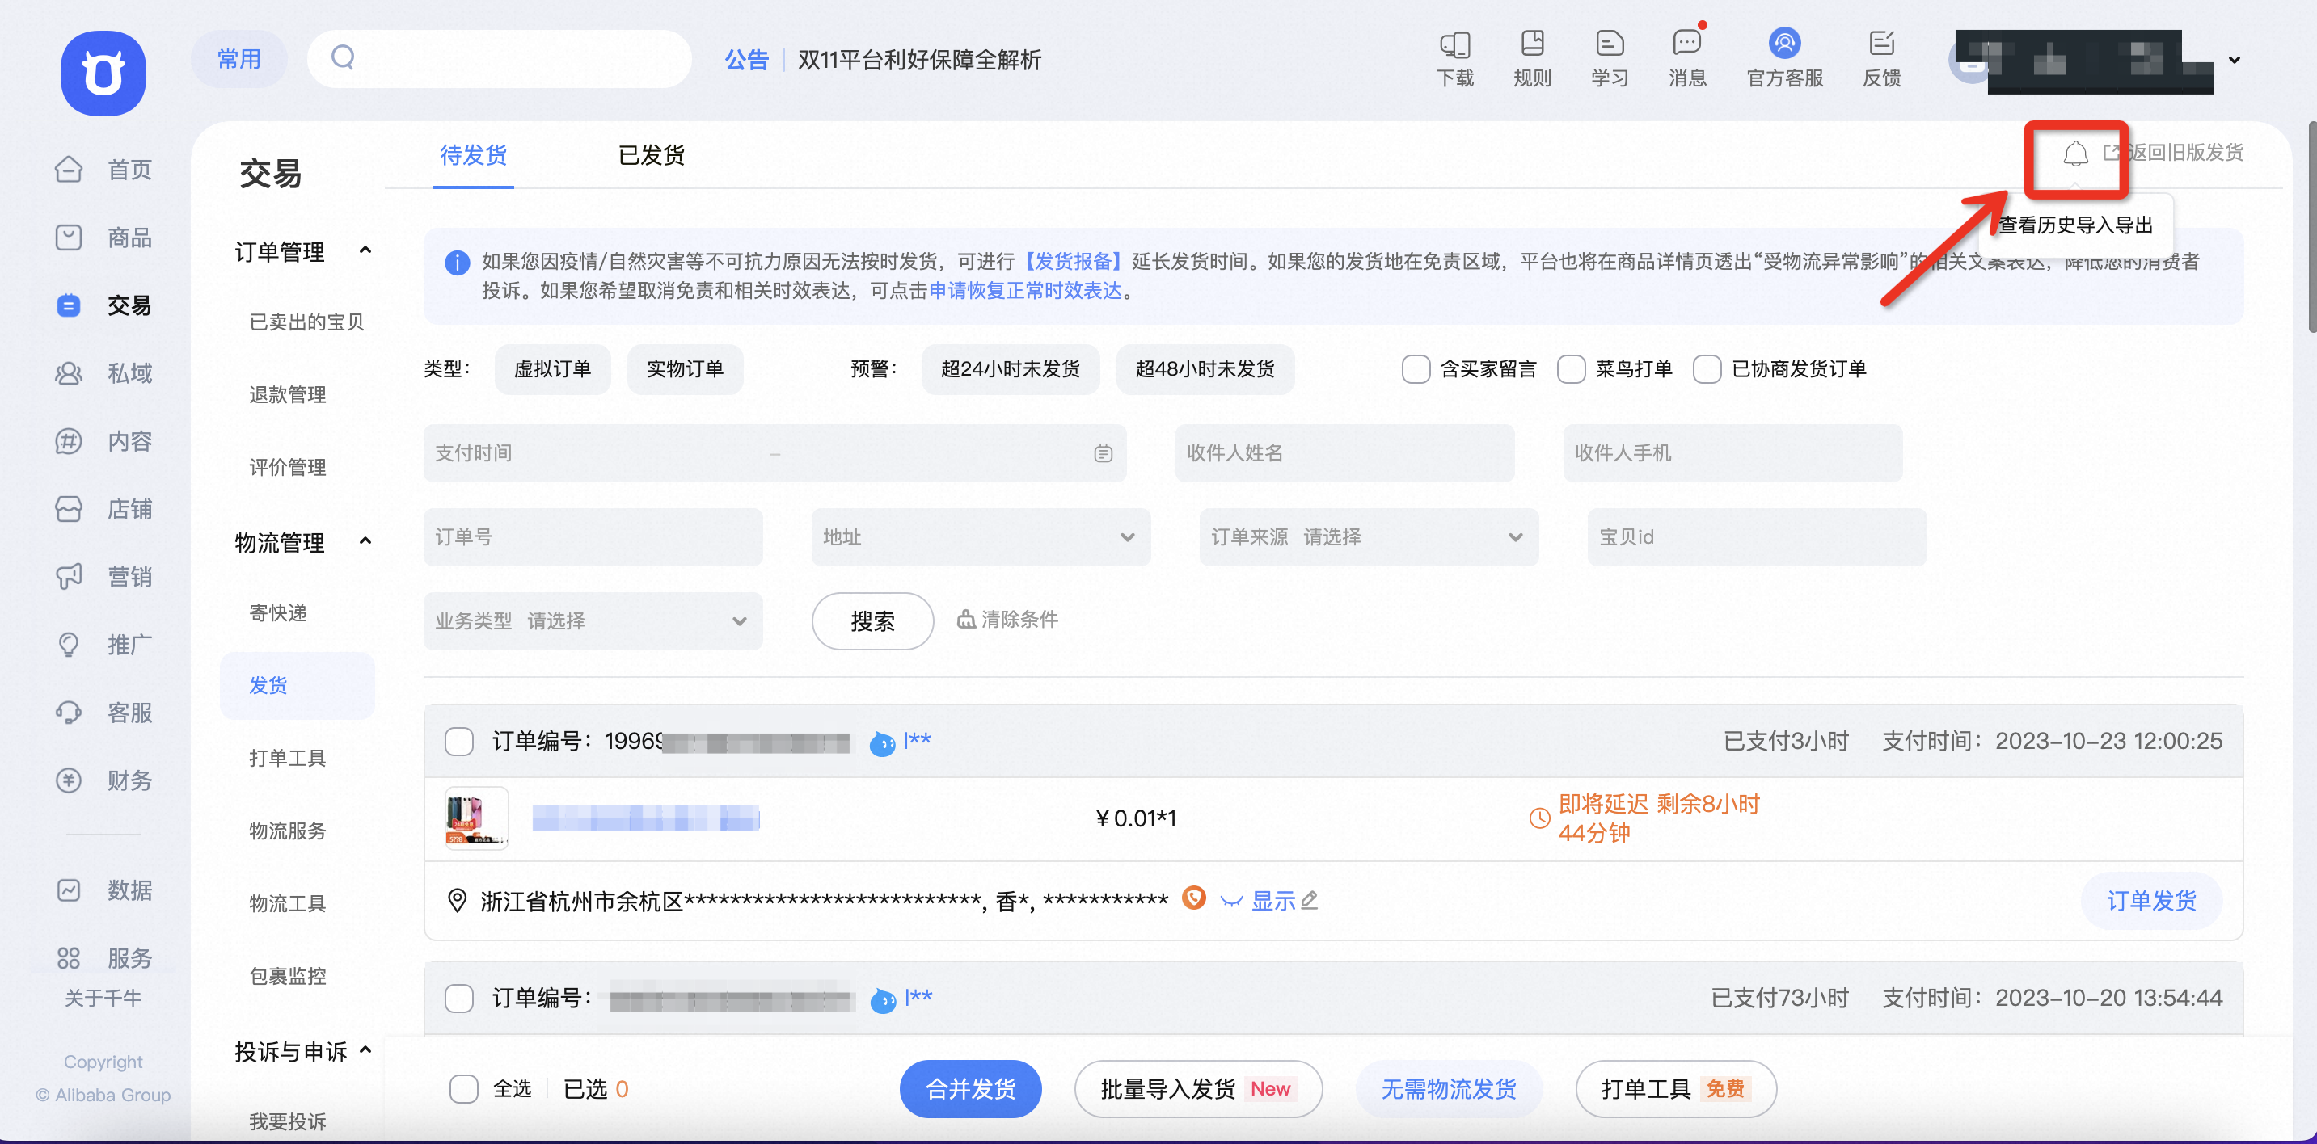Toggle the 虚拟订单 type filter

(x=552, y=369)
